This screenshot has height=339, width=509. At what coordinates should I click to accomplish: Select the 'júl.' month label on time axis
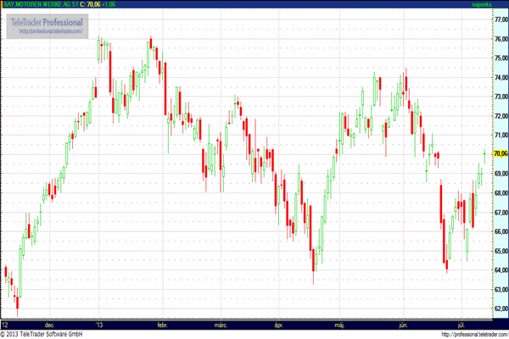click(x=461, y=325)
